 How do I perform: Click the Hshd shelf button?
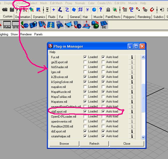[x=7, y=25]
